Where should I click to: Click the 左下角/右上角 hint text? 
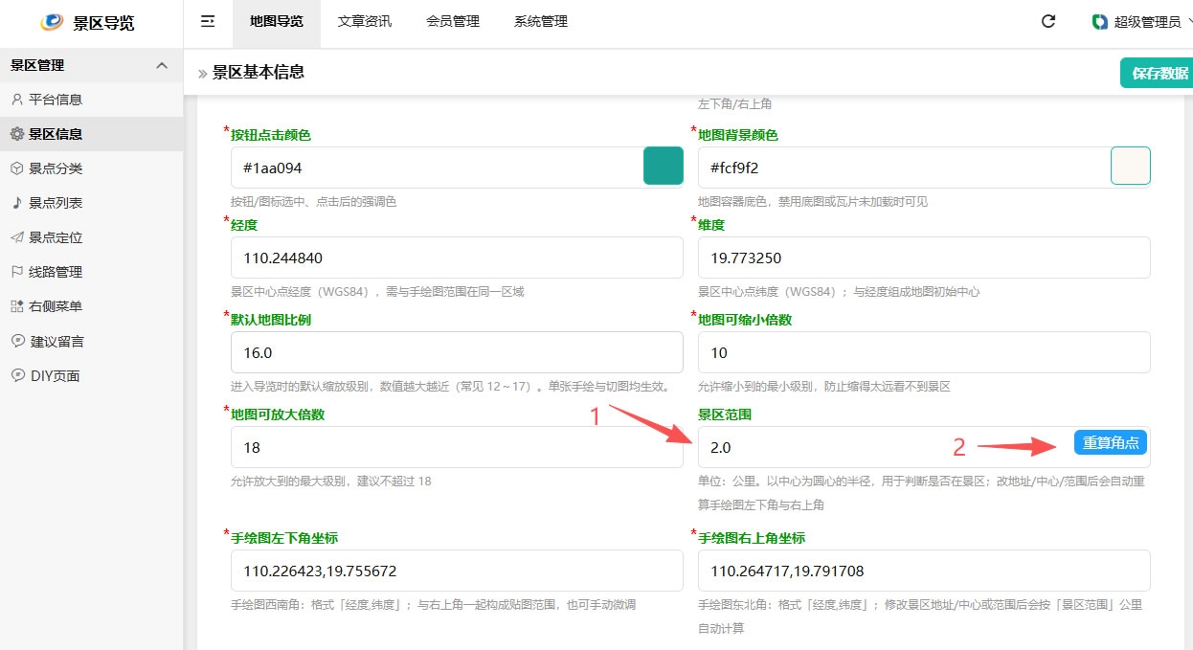(735, 103)
